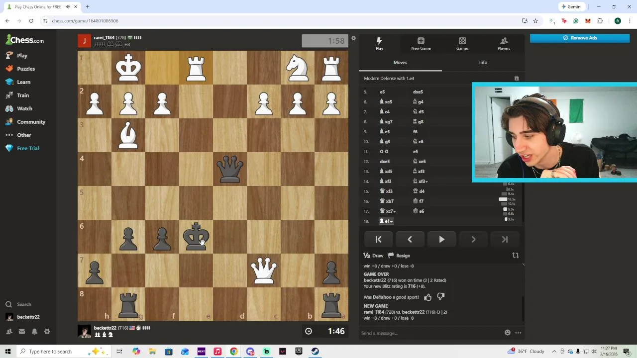This screenshot has height=358, width=637.
Task: Select move 11 O-O in move list
Action: (x=384, y=152)
